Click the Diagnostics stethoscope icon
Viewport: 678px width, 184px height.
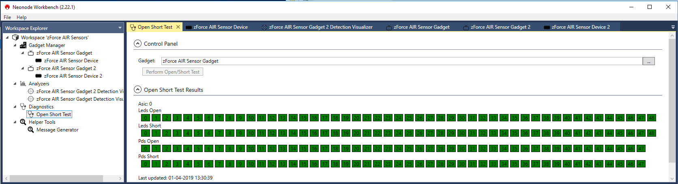23,107
